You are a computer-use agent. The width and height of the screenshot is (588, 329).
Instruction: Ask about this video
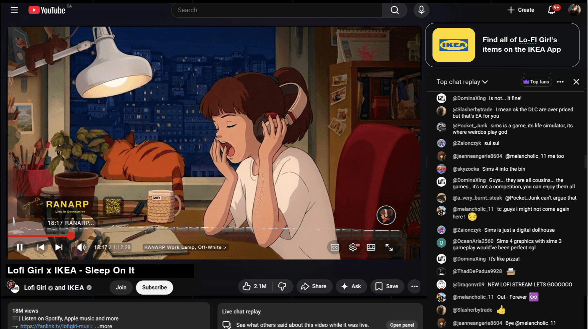click(351, 286)
